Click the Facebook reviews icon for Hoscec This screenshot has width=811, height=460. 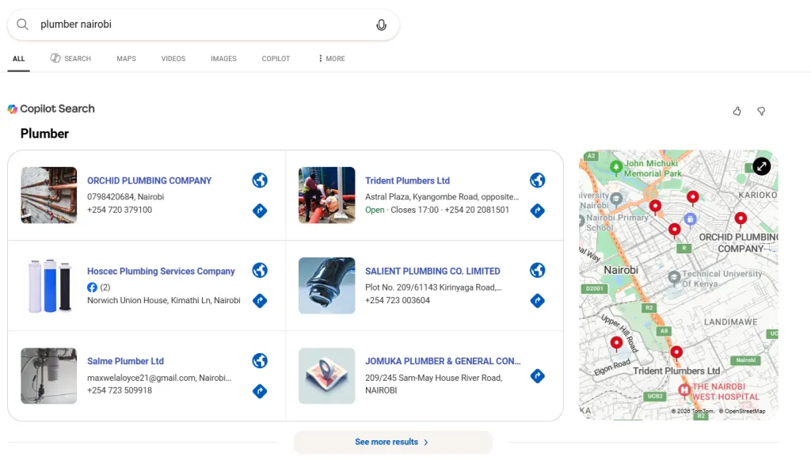click(92, 287)
